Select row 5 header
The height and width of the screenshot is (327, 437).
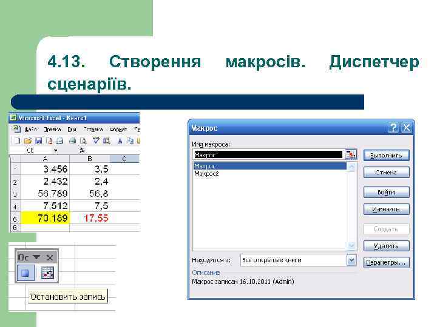click(15, 218)
